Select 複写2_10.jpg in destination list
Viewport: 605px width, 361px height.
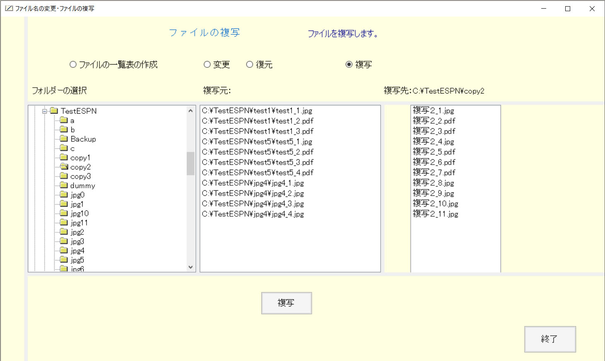coord(435,203)
